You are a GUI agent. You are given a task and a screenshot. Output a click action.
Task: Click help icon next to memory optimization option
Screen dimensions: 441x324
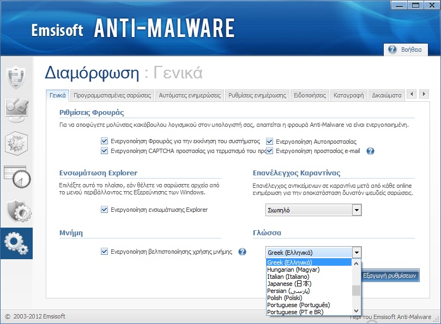pyautogui.click(x=242, y=252)
